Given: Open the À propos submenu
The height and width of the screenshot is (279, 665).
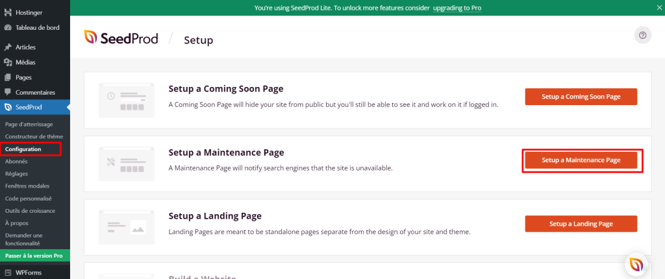Looking at the screenshot, I should (x=16, y=223).
